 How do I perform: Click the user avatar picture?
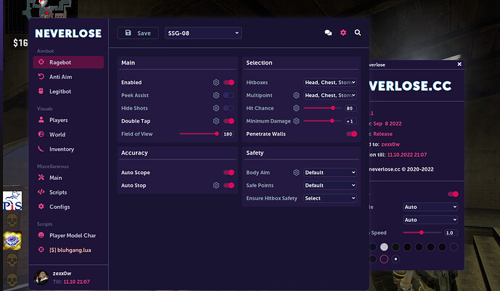41,277
